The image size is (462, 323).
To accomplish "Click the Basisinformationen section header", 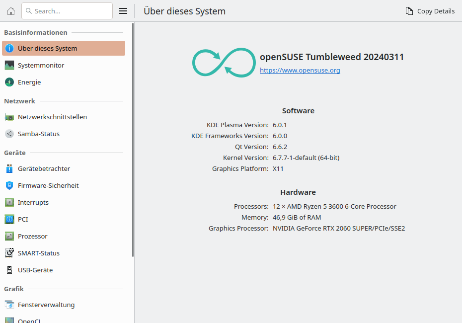I will click(x=36, y=32).
